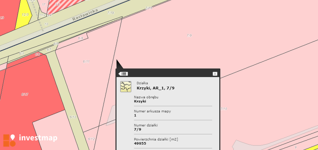The width and height of the screenshot is (318, 150).
Task: Select parcel 6/17 in the red area
Action: pyautogui.click(x=25, y=94)
